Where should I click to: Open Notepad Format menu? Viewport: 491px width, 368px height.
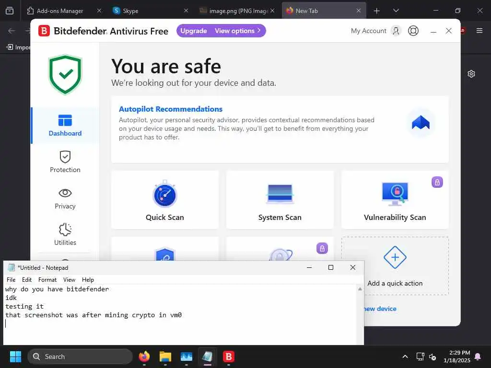pyautogui.click(x=47, y=280)
